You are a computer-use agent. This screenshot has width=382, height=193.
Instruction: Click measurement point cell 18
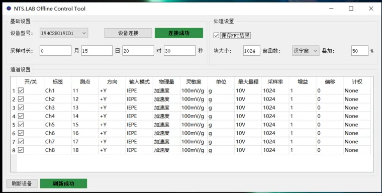(85, 150)
